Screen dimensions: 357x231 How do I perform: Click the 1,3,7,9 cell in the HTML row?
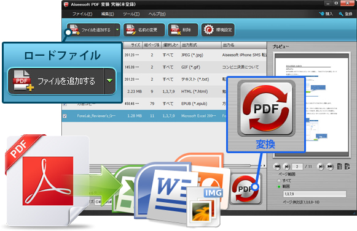[168, 91]
